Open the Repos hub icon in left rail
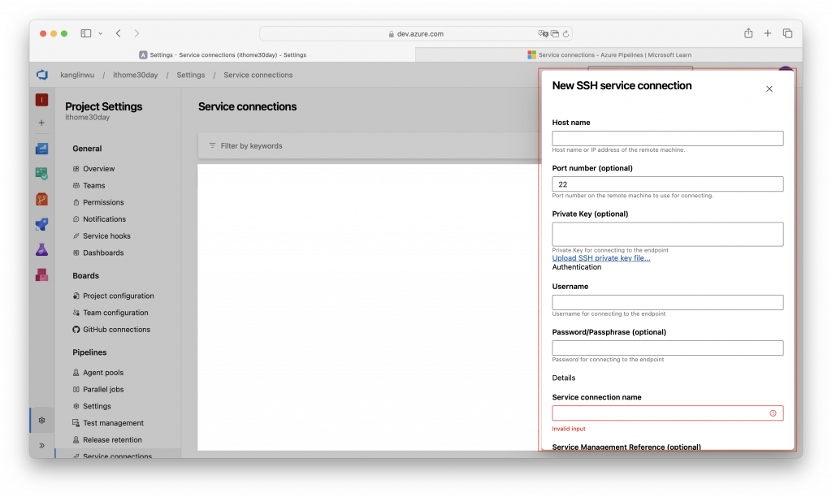The image size is (832, 497). click(x=42, y=199)
